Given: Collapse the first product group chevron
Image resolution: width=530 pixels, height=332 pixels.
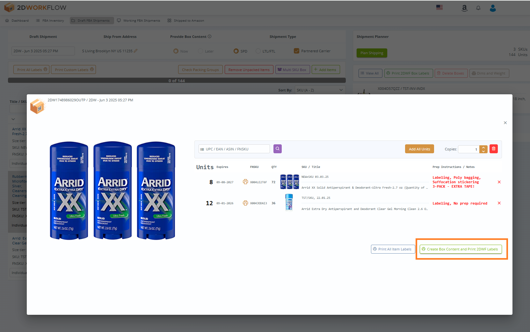Looking at the screenshot, I should pyautogui.click(x=13, y=119).
